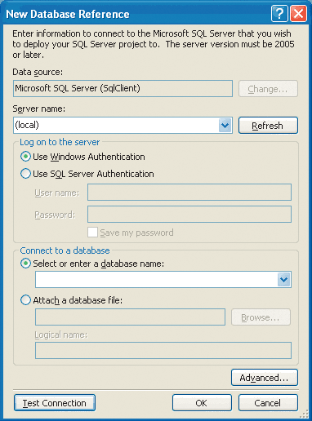Focus the Server name text field
Image resolution: width=312 pixels, height=421 pixels.
116,126
